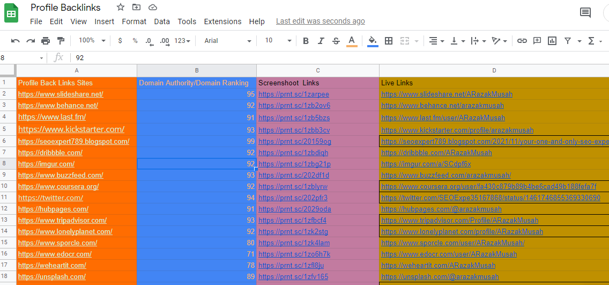Click the print icon
This screenshot has height=285, width=609.
(x=46, y=41)
